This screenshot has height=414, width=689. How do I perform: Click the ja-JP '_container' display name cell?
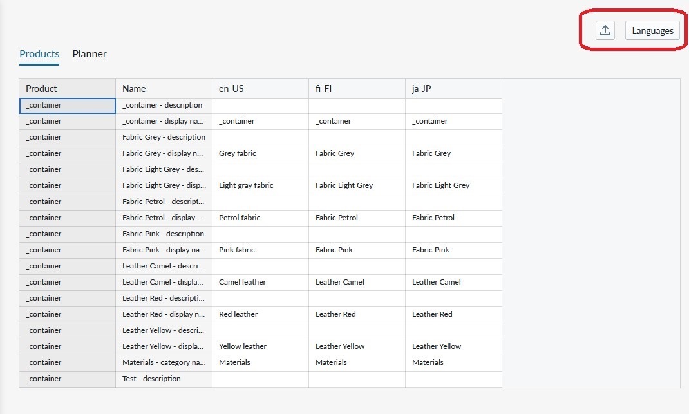coord(453,121)
